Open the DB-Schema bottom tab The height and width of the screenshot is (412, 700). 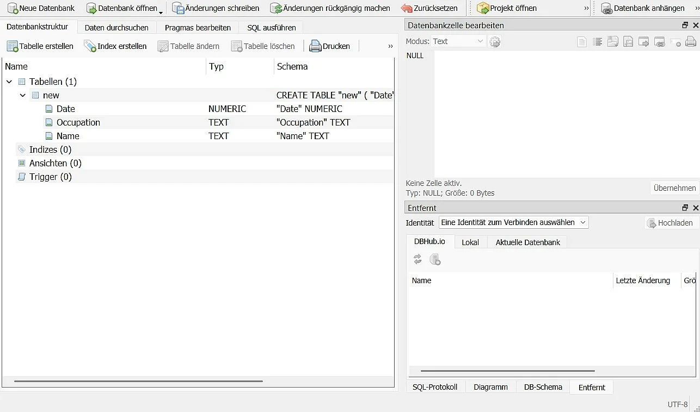(x=543, y=387)
